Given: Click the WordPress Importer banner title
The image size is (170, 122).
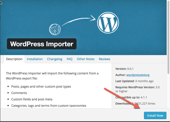Looking at the screenshot, I should 42,44.
